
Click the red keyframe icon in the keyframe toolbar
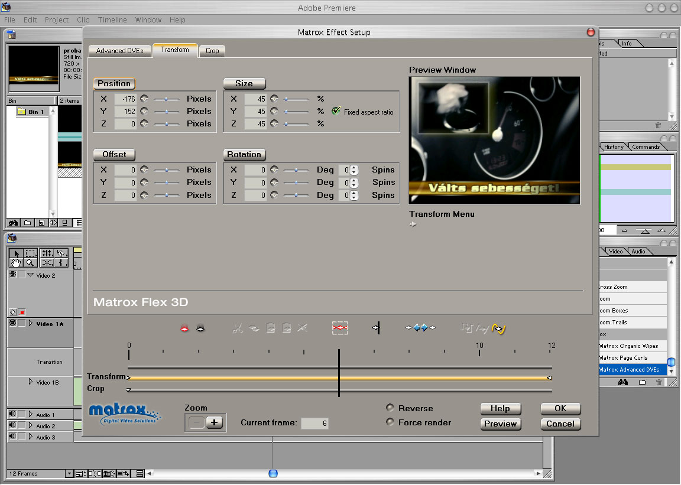coord(184,329)
